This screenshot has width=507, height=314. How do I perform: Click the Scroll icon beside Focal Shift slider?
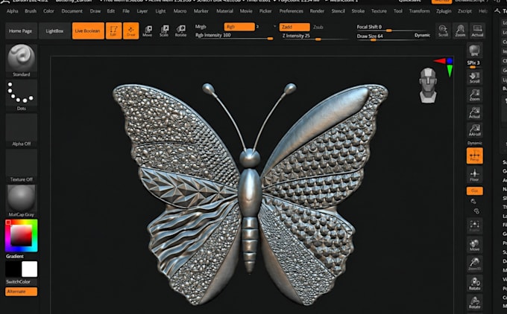[x=443, y=31]
